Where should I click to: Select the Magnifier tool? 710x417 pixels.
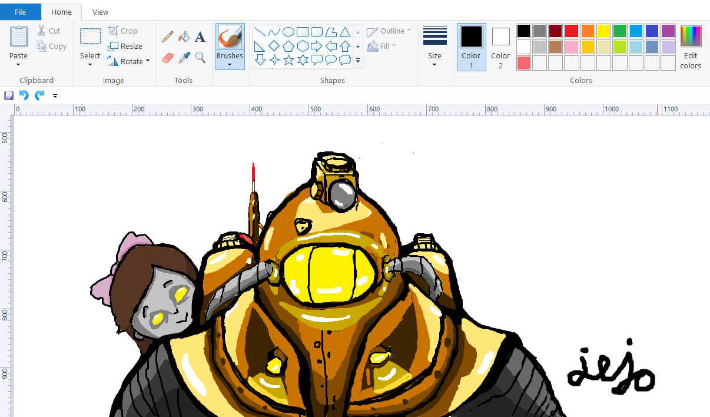coord(200,57)
